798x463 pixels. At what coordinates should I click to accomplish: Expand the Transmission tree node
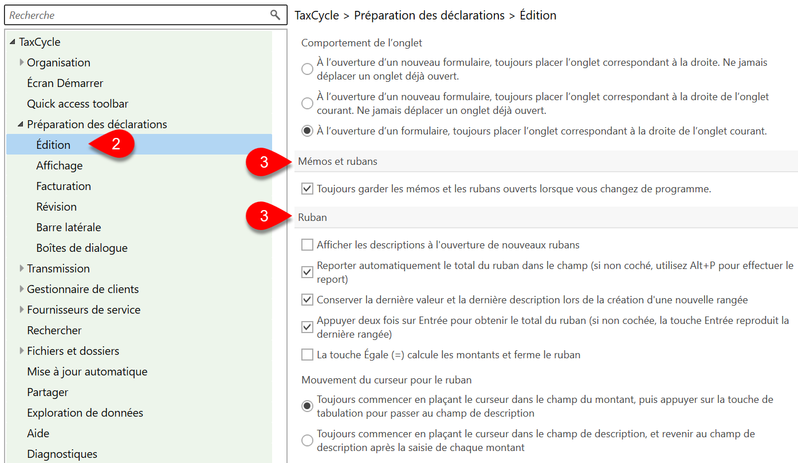pyautogui.click(x=22, y=268)
